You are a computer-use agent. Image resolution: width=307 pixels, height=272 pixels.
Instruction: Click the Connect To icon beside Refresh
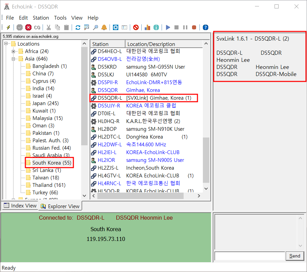87,27
